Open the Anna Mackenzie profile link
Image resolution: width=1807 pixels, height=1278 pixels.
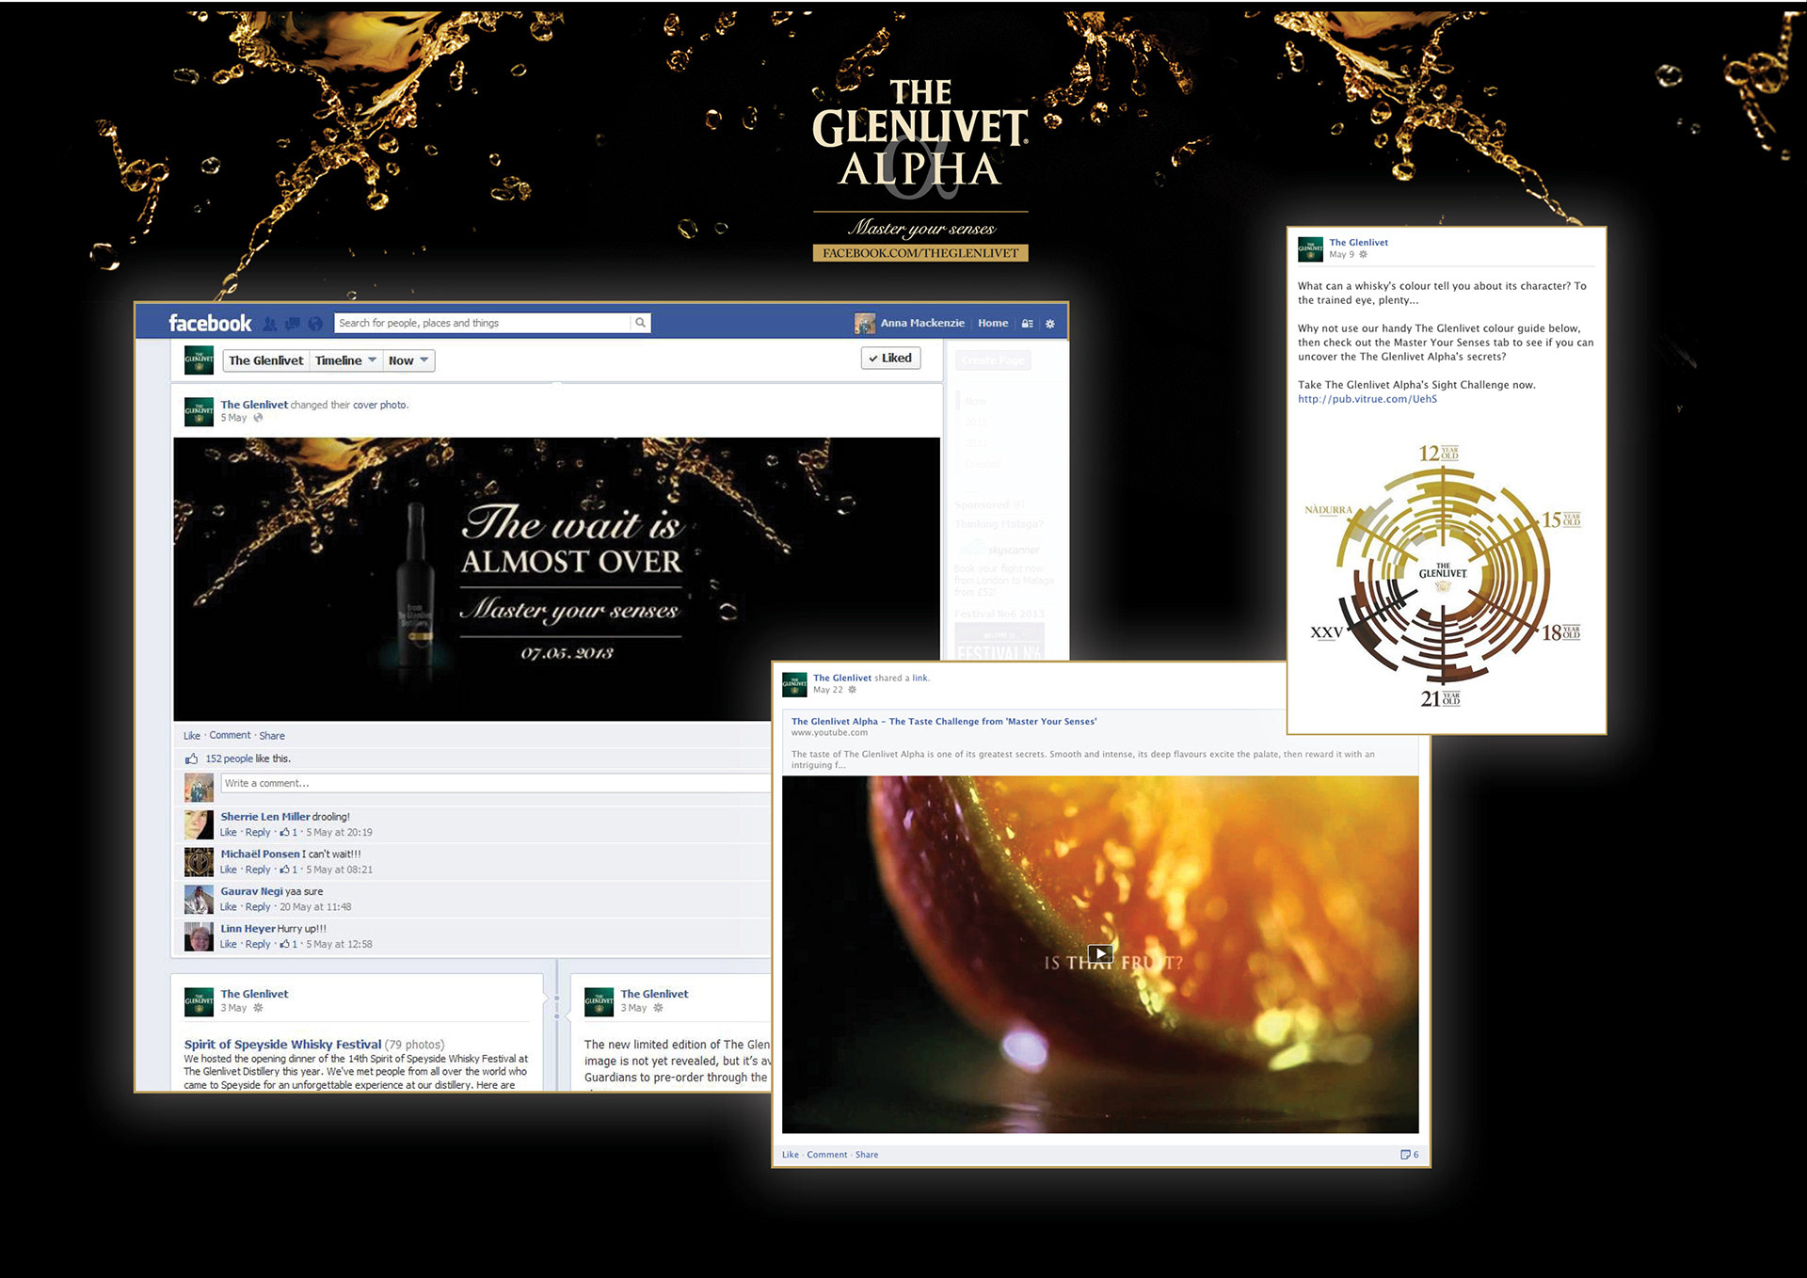pyautogui.click(x=922, y=323)
